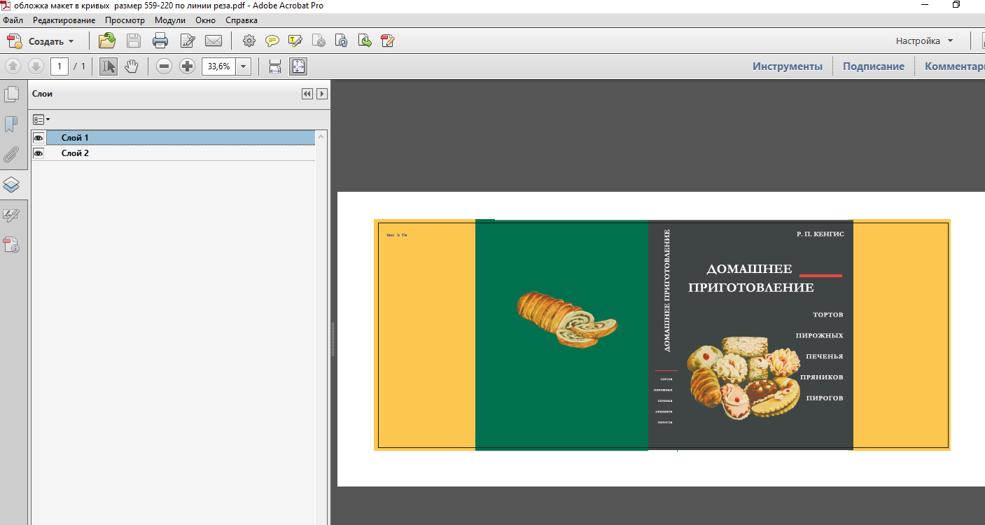Open the Attachments paperclip panel
Viewport: 985px width, 525px height.
point(11,155)
